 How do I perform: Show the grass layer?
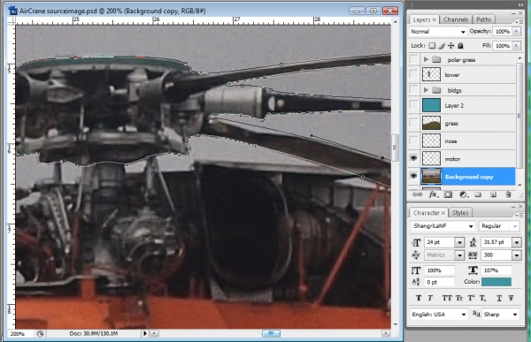coord(413,123)
